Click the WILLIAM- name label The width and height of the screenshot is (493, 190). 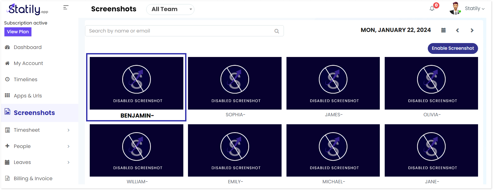point(137,182)
